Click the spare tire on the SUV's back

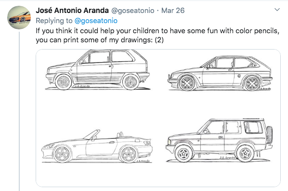click(269, 135)
